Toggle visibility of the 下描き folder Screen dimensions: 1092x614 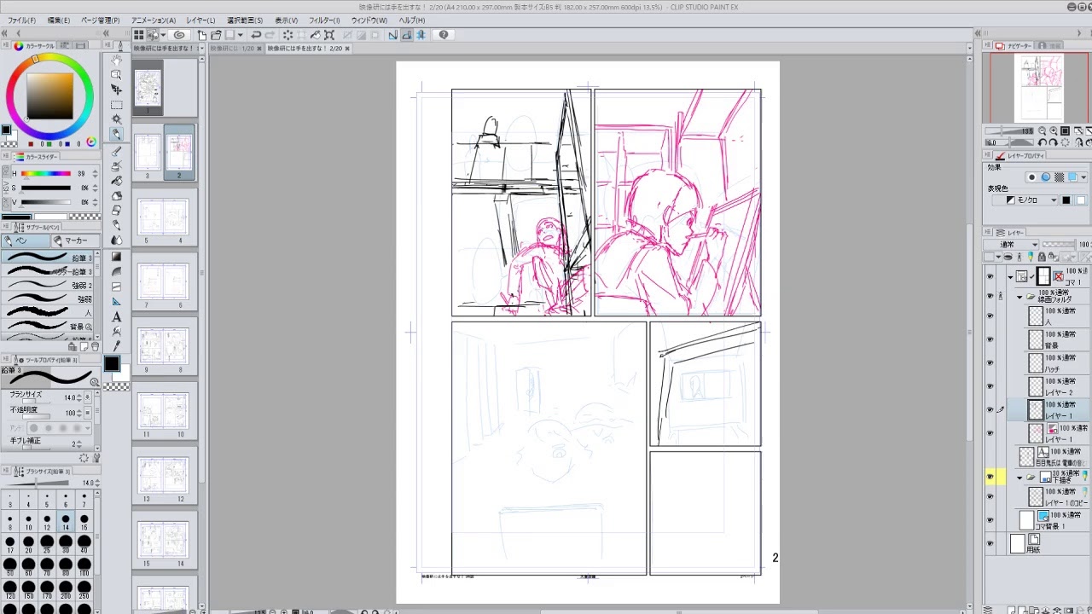pyautogui.click(x=990, y=477)
